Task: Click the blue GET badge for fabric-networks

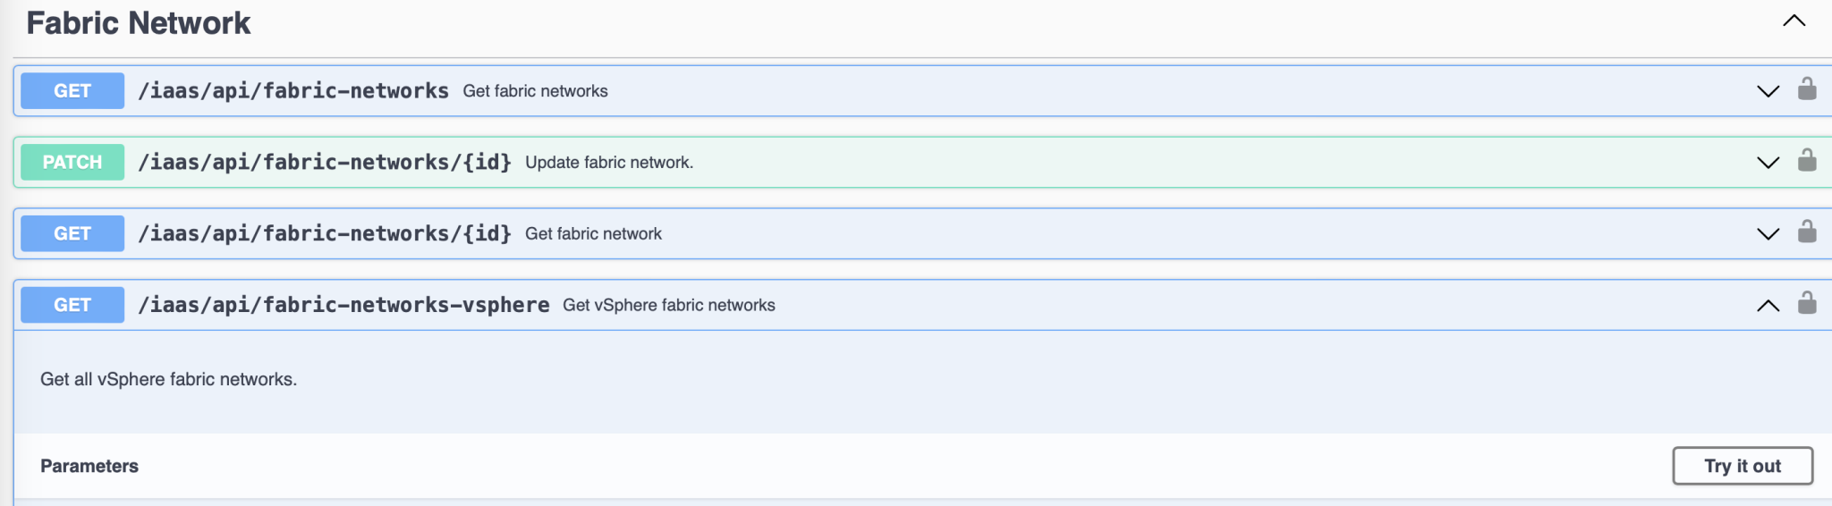Action: (x=72, y=90)
